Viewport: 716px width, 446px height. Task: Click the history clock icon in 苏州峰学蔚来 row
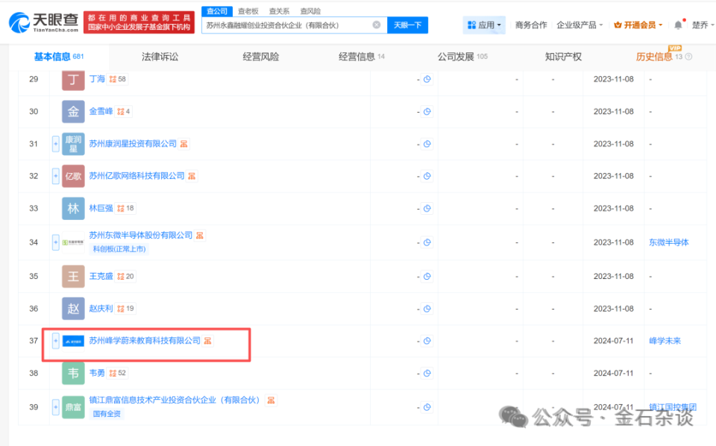click(427, 341)
